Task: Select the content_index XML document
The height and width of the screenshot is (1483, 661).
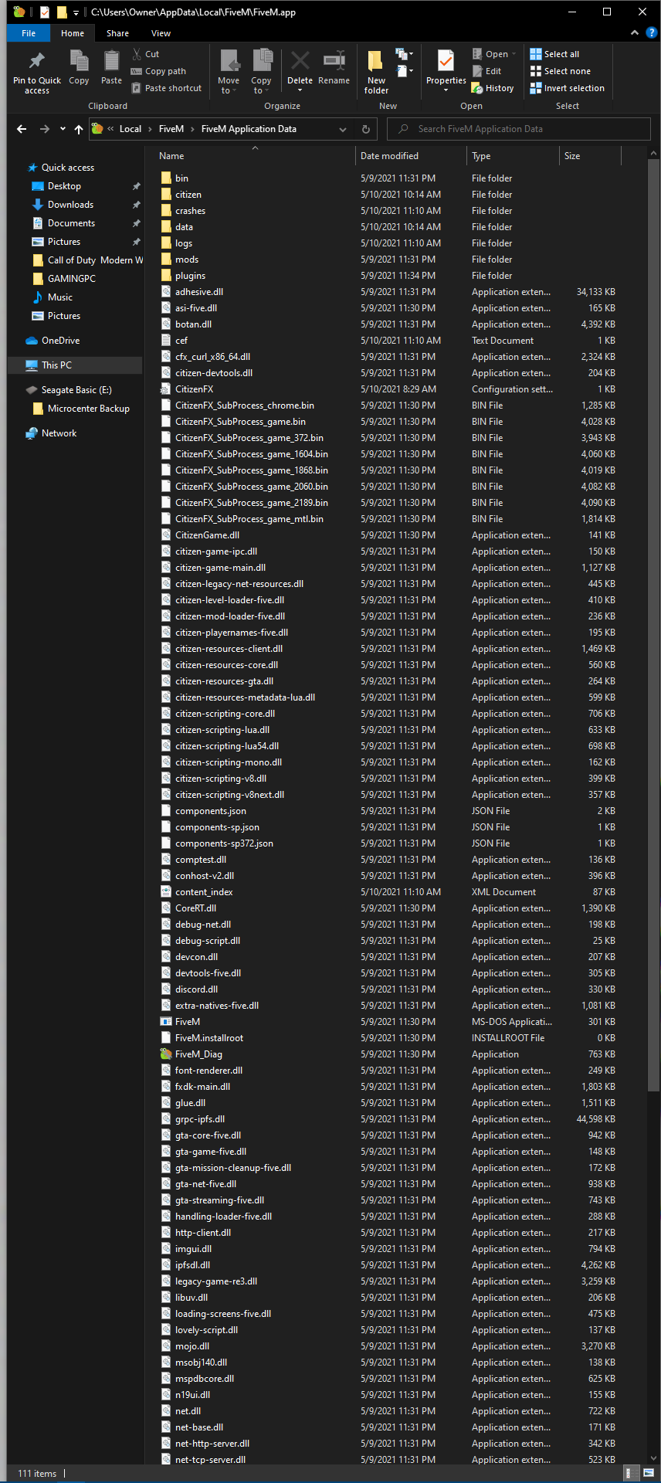Action: 204,892
